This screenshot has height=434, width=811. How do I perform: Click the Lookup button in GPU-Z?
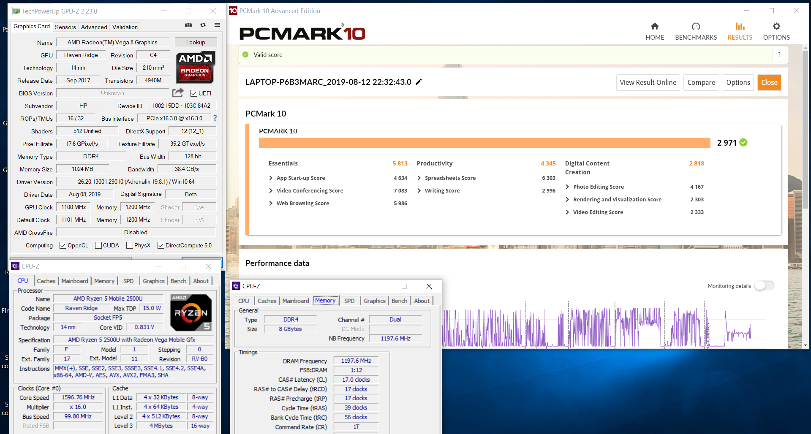point(196,42)
